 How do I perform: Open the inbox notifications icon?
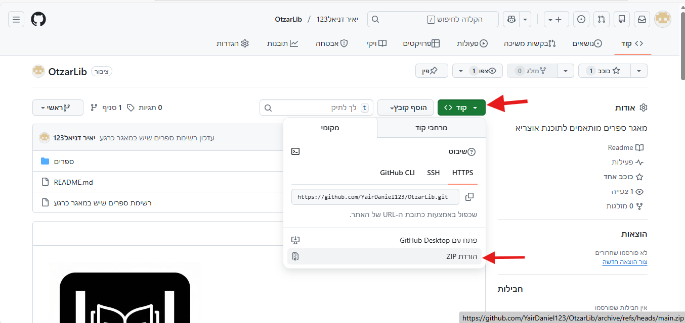[x=641, y=20]
